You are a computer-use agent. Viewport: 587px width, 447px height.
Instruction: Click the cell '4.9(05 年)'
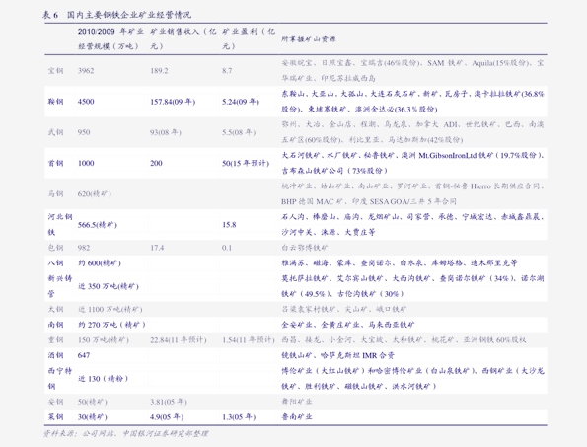[x=167, y=417]
